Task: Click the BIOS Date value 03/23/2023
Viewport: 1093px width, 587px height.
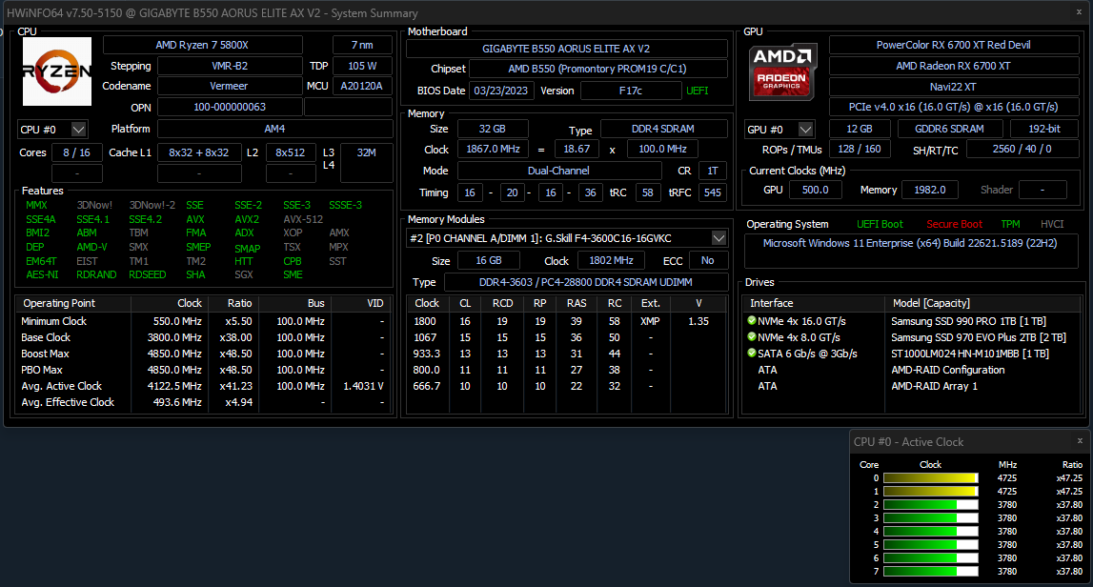Action: [x=501, y=91]
